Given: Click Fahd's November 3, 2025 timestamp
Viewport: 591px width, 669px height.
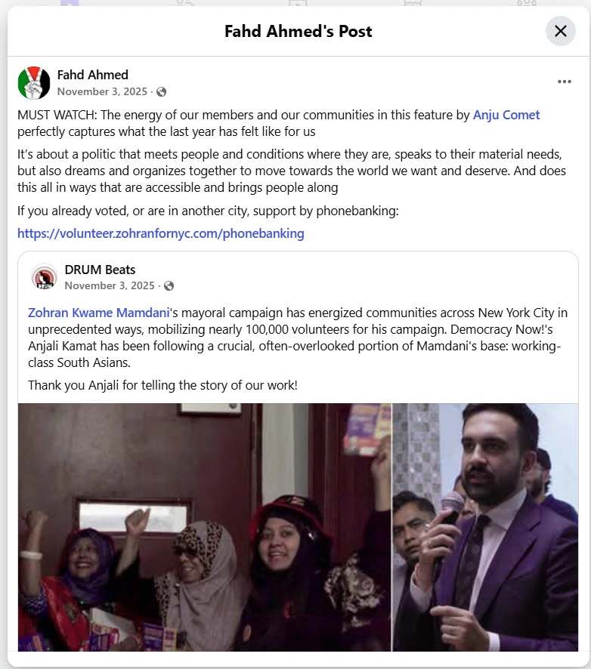Looking at the screenshot, I should [102, 91].
